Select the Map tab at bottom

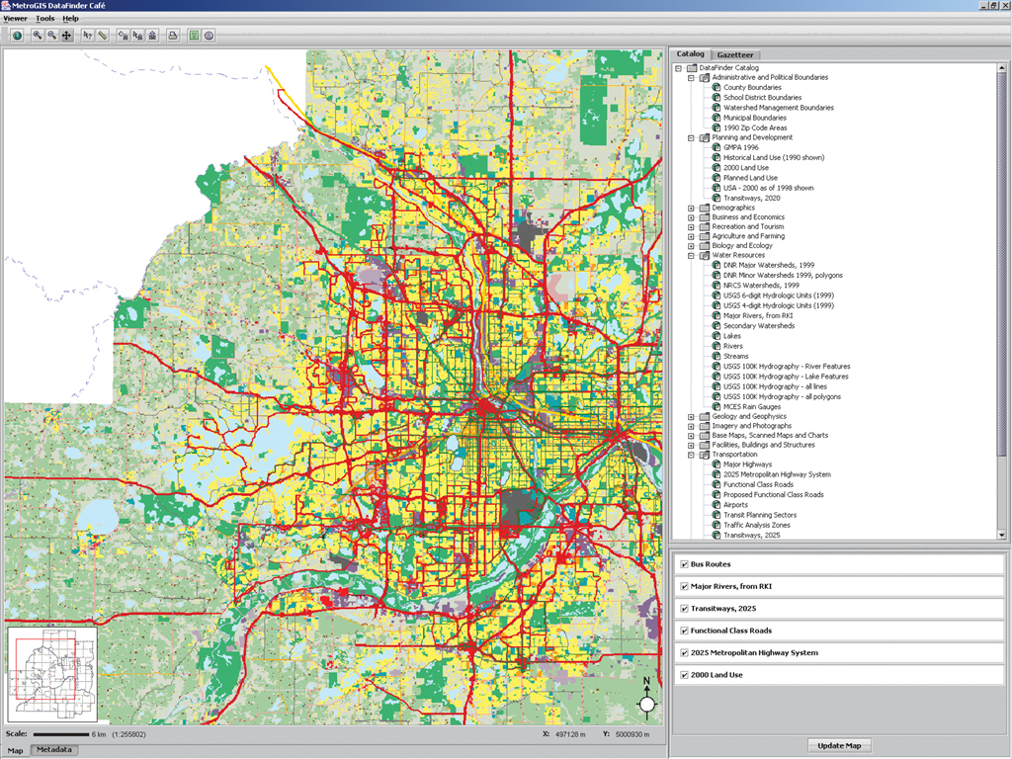pyautogui.click(x=15, y=751)
